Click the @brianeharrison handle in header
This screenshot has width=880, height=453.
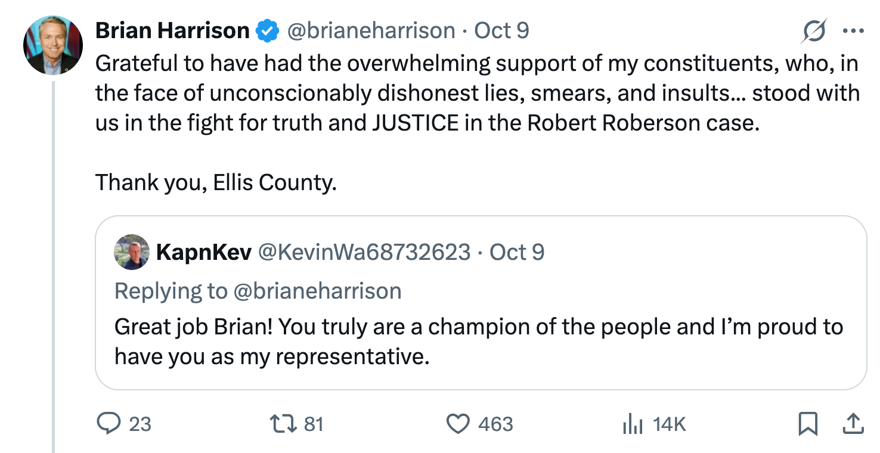coord(371,30)
